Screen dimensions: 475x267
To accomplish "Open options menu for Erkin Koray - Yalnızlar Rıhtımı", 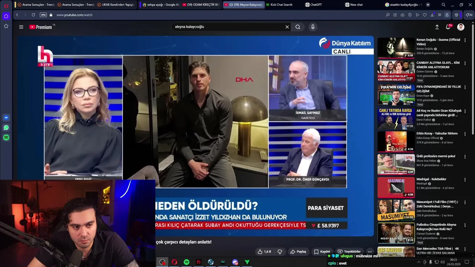I will (465, 133).
